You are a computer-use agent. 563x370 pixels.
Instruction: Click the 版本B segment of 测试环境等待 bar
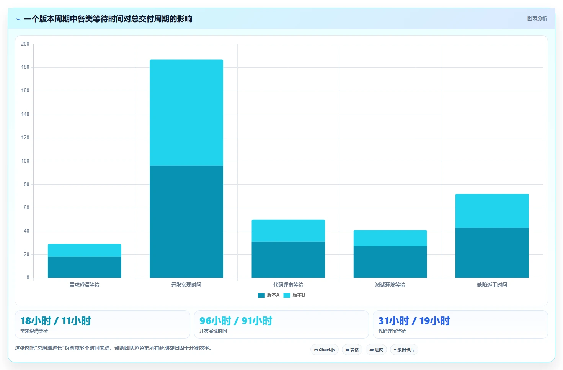click(x=390, y=238)
